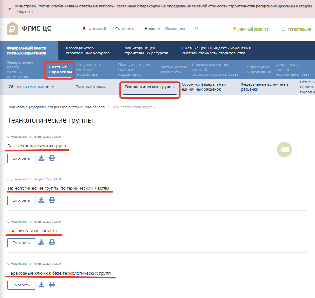315x298 pixels.
Task: Open Федеральная сметно-нормативная база item
Action: click(x=292, y=69)
